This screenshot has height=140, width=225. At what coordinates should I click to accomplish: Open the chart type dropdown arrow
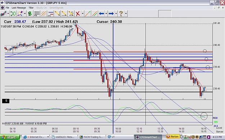point(8,14)
